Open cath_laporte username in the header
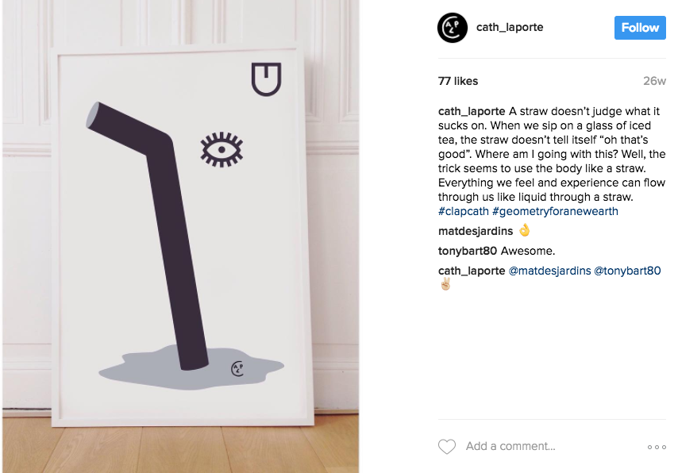Image resolution: width=678 pixels, height=473 pixels. [510, 27]
